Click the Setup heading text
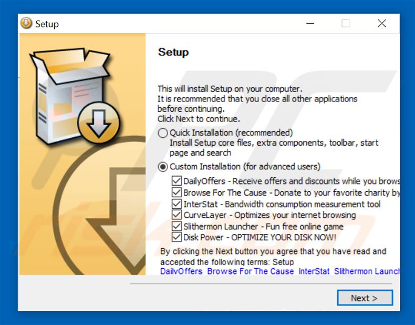This screenshot has width=415, height=325. click(x=173, y=52)
